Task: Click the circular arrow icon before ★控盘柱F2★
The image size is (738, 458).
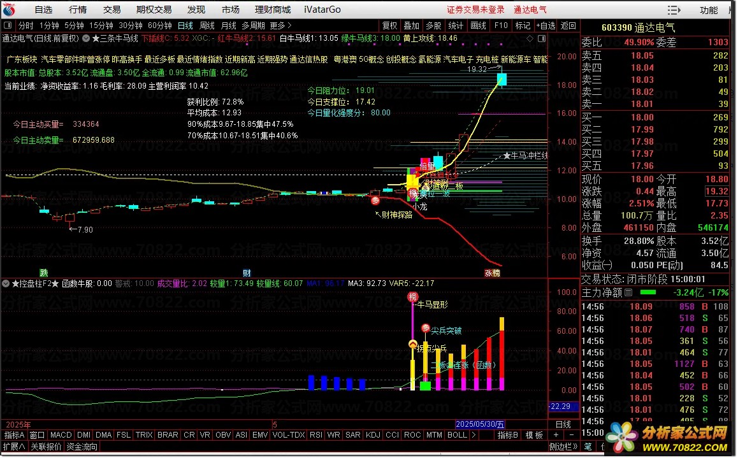Action: pyautogui.click(x=6, y=283)
